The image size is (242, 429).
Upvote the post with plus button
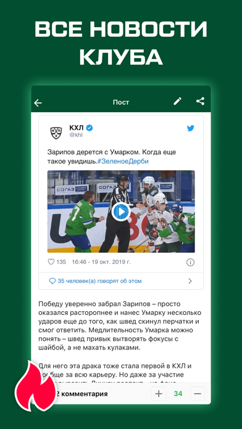[x=159, y=394]
